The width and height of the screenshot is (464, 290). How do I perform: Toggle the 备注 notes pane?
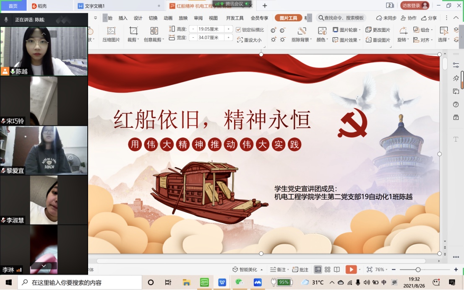278,269
